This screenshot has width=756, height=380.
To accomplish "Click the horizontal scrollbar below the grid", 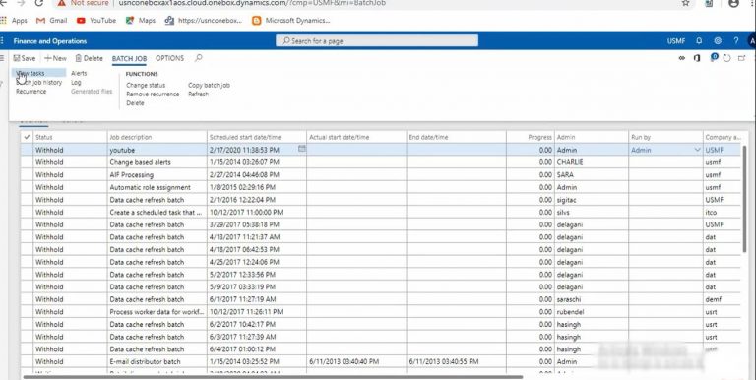I will [273, 377].
